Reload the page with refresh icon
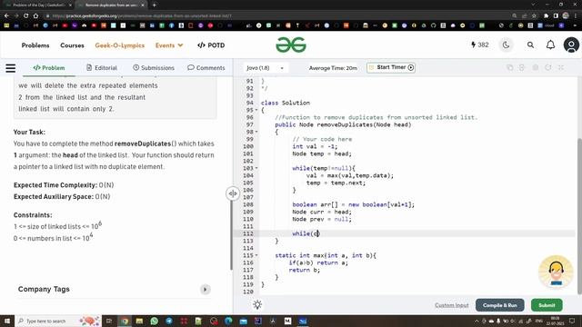Screen dimensions: 582x327 pyautogui.click(x=26, y=16)
